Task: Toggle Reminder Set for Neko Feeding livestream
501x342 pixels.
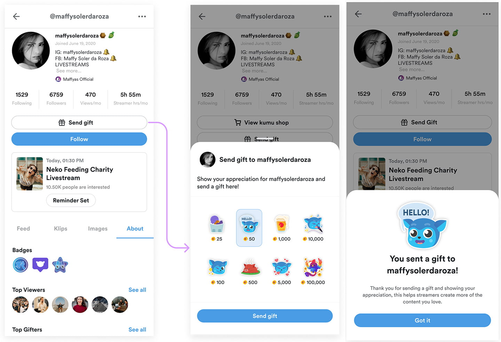Action: coord(71,200)
